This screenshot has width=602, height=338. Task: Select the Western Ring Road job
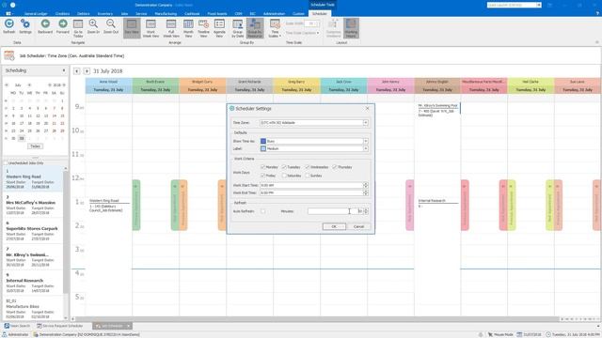[33, 179]
